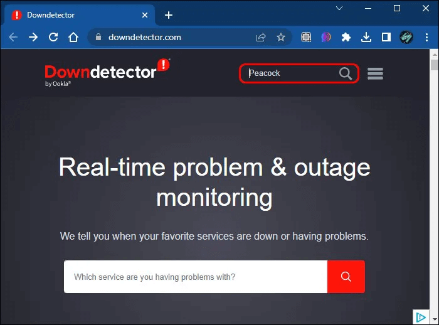Click the scrollbar down arrow
The image size is (439, 325).
[435, 319]
